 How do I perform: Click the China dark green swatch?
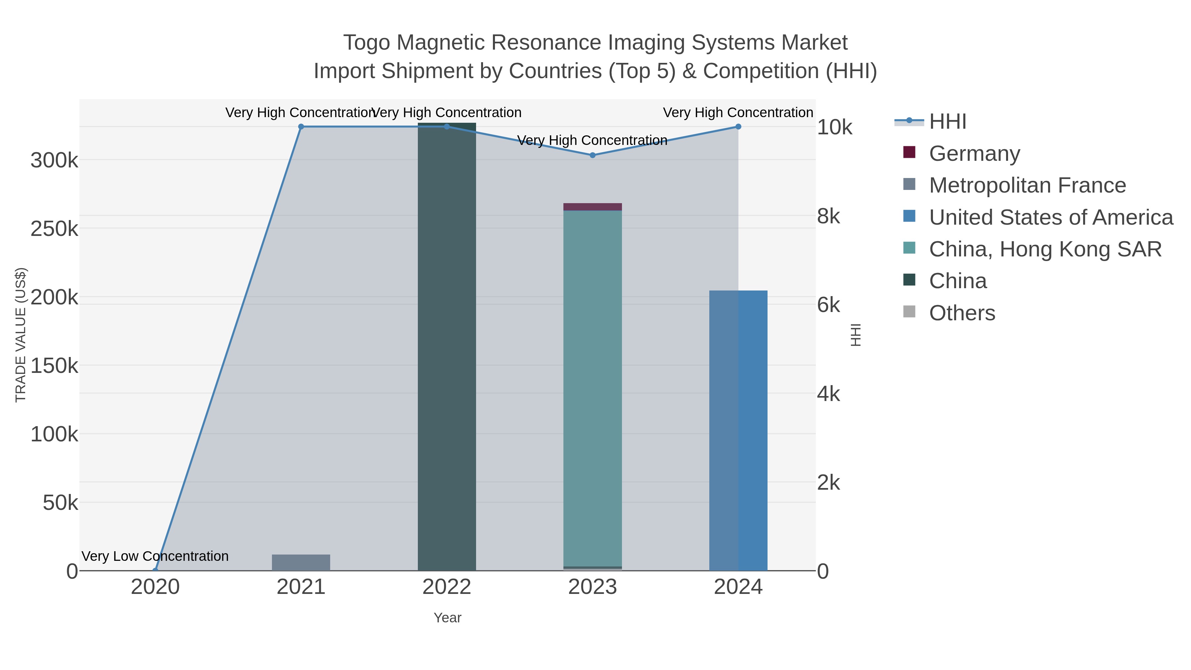(909, 280)
